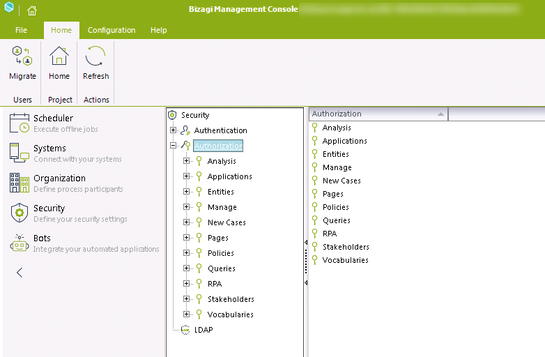This screenshot has width=545, height=357.
Task: Click the Security root shield icon in tree
Action: [172, 115]
